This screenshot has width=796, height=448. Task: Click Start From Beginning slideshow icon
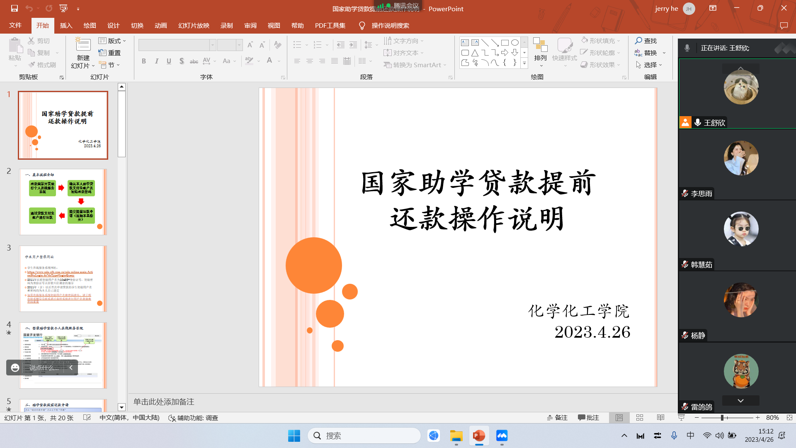pos(63,8)
